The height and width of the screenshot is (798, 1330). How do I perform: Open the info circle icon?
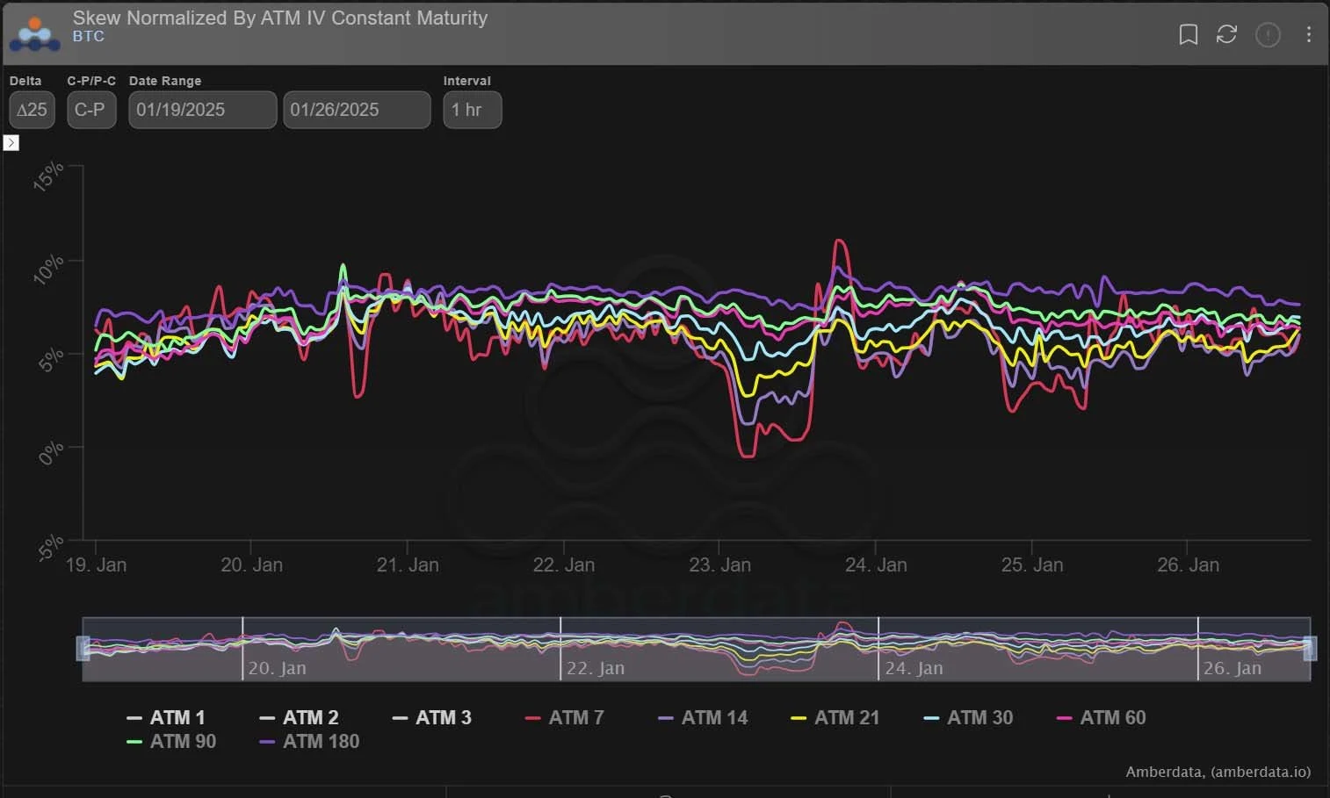click(1268, 34)
